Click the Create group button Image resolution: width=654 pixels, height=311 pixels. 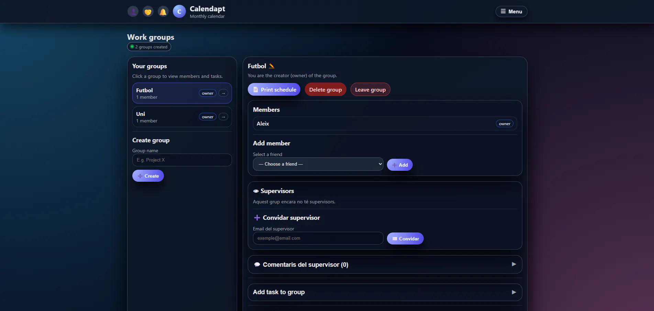[x=148, y=176]
